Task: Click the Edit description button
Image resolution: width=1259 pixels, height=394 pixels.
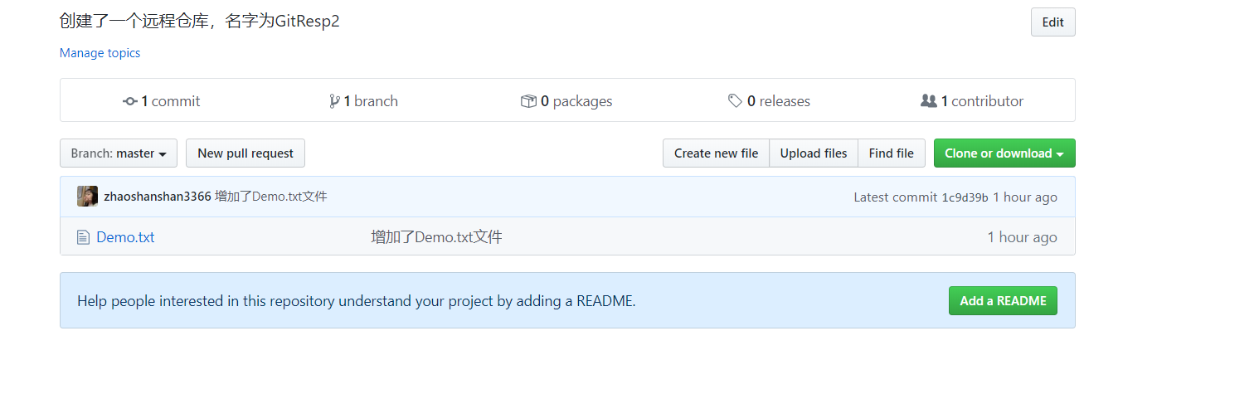Action: point(1052,22)
